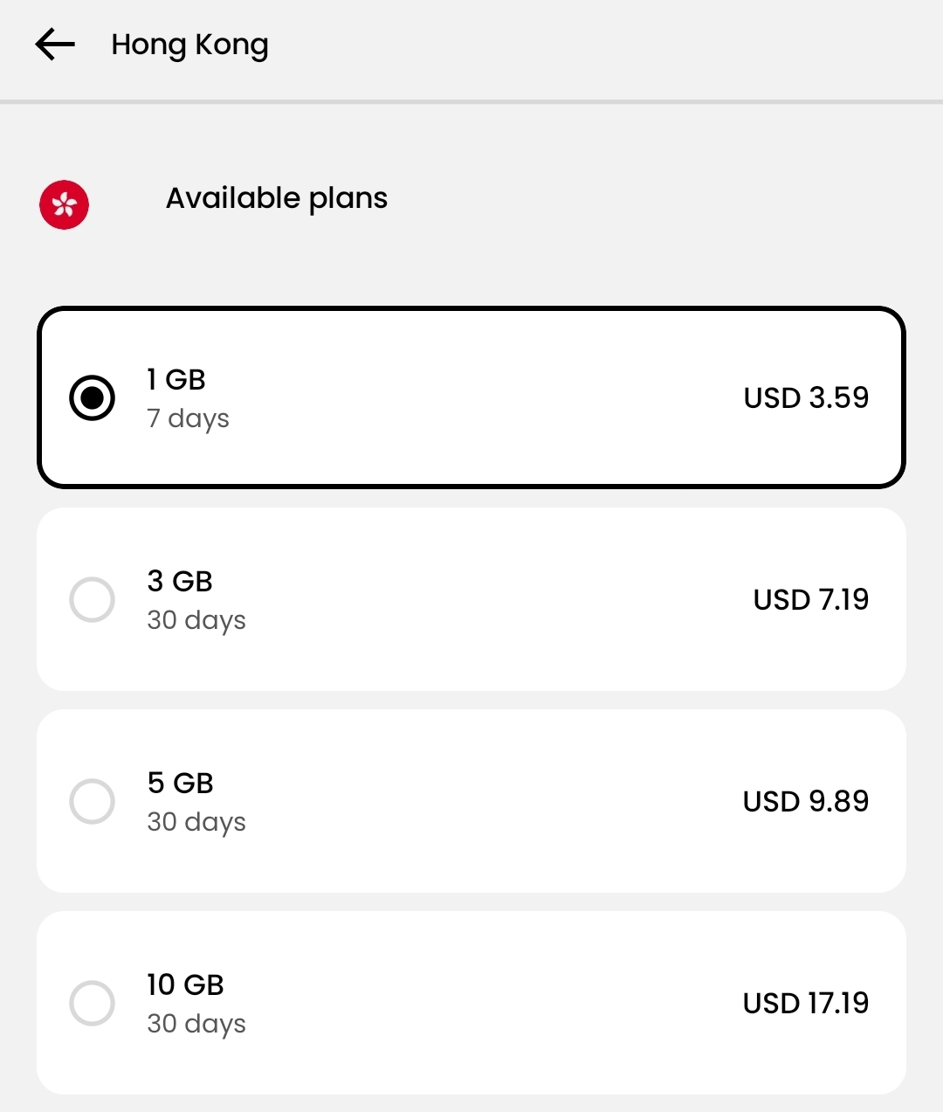Image resolution: width=943 pixels, height=1112 pixels.
Task: Click the Hong Kong page title
Action: click(x=189, y=45)
